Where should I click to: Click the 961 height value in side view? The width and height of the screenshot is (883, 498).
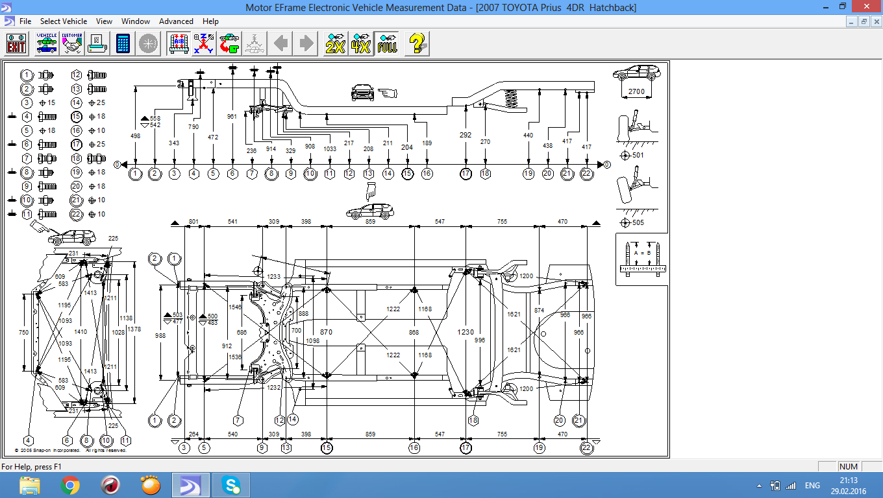click(x=232, y=117)
